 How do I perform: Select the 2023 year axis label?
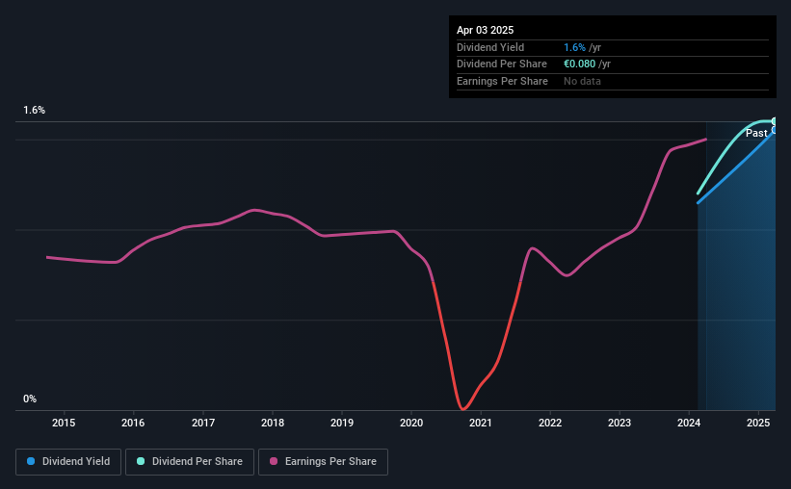(620, 423)
